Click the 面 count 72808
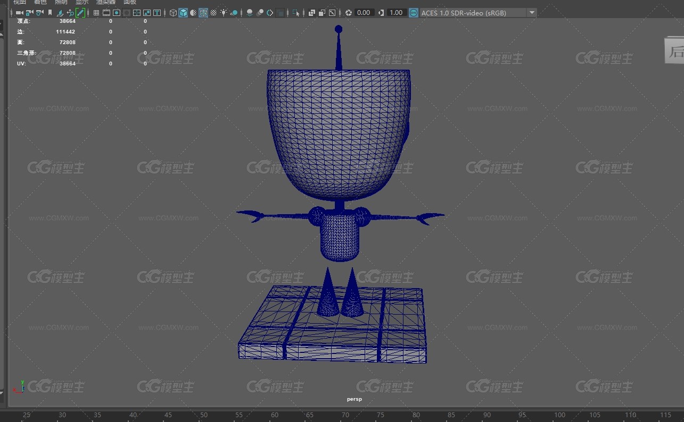 [x=68, y=43]
